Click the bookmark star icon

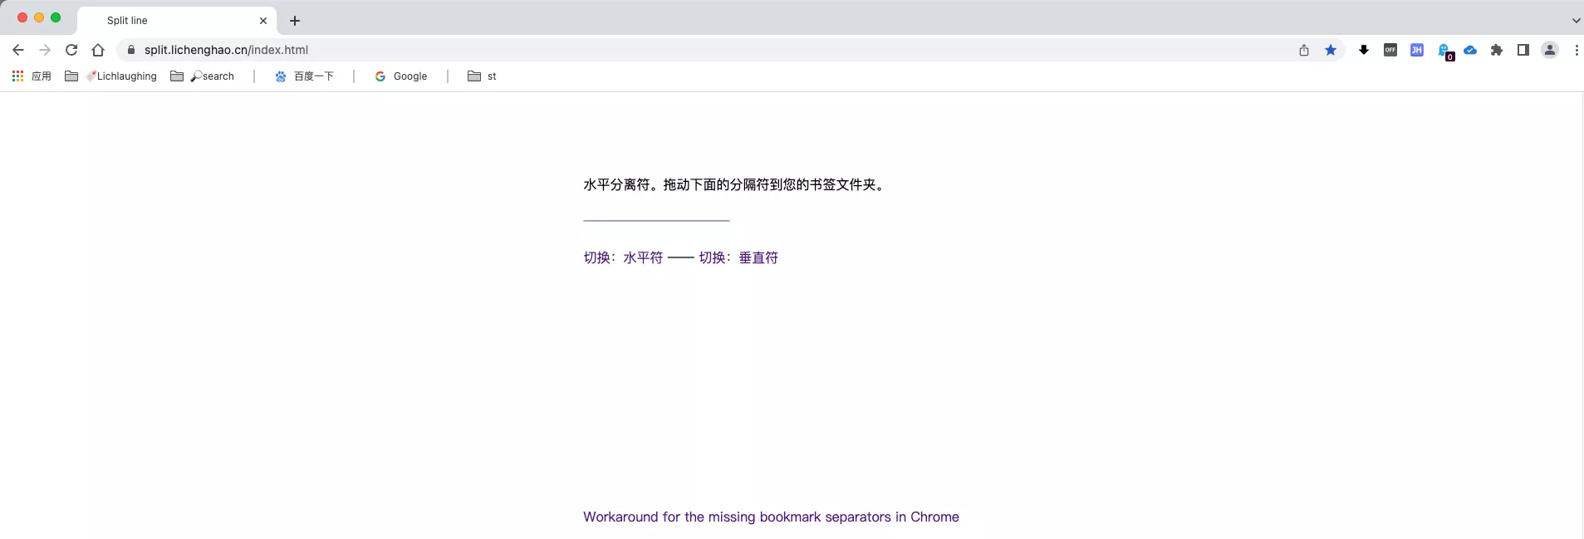(1331, 50)
